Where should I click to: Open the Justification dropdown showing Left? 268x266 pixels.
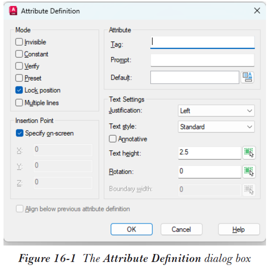[216, 110]
